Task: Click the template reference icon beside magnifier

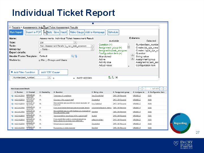Action: tap(76, 56)
